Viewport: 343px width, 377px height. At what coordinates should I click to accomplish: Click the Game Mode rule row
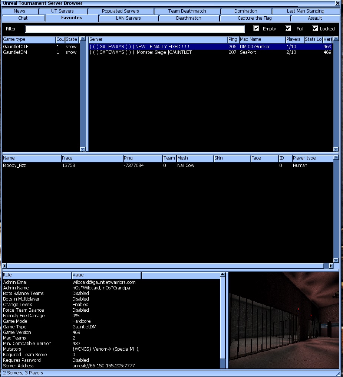click(111, 321)
